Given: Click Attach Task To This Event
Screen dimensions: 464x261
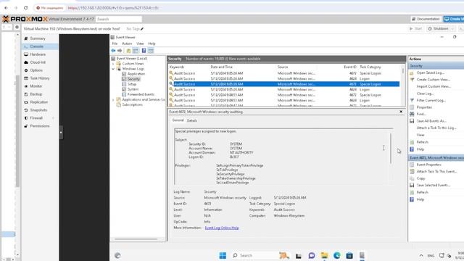Looking at the screenshot, I should (x=436, y=171).
